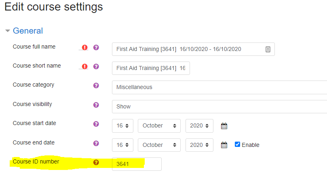Click the Course ID number field
Screen dimensions: 327x174
(137, 164)
